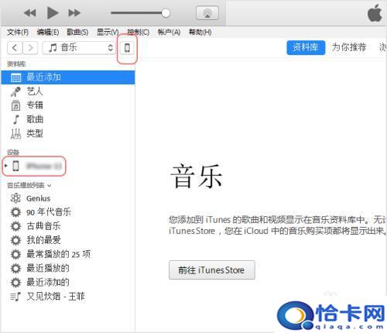Open the 文件(F) menu
Screen dimensions: 387x333
(x=18, y=33)
